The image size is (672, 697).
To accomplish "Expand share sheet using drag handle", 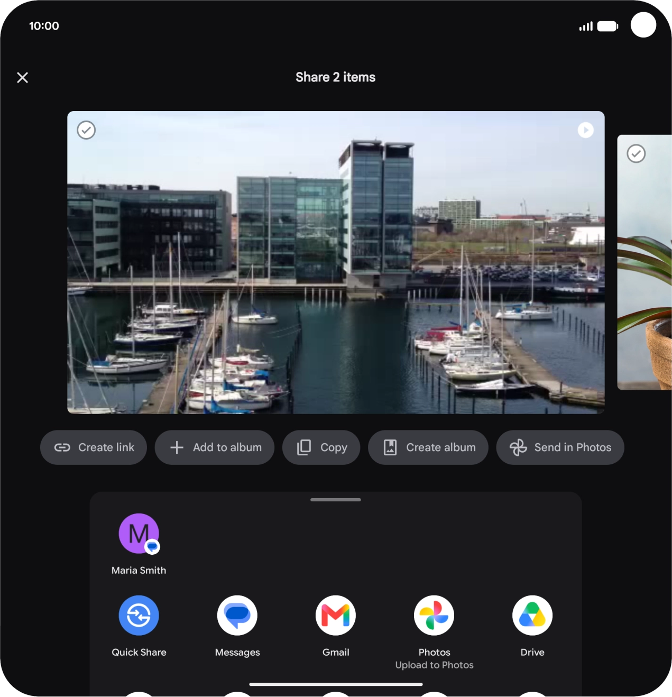I will (336, 500).
